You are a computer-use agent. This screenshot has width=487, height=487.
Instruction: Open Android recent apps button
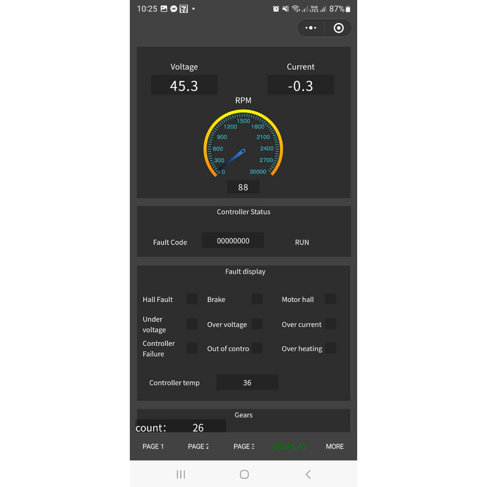(181, 474)
